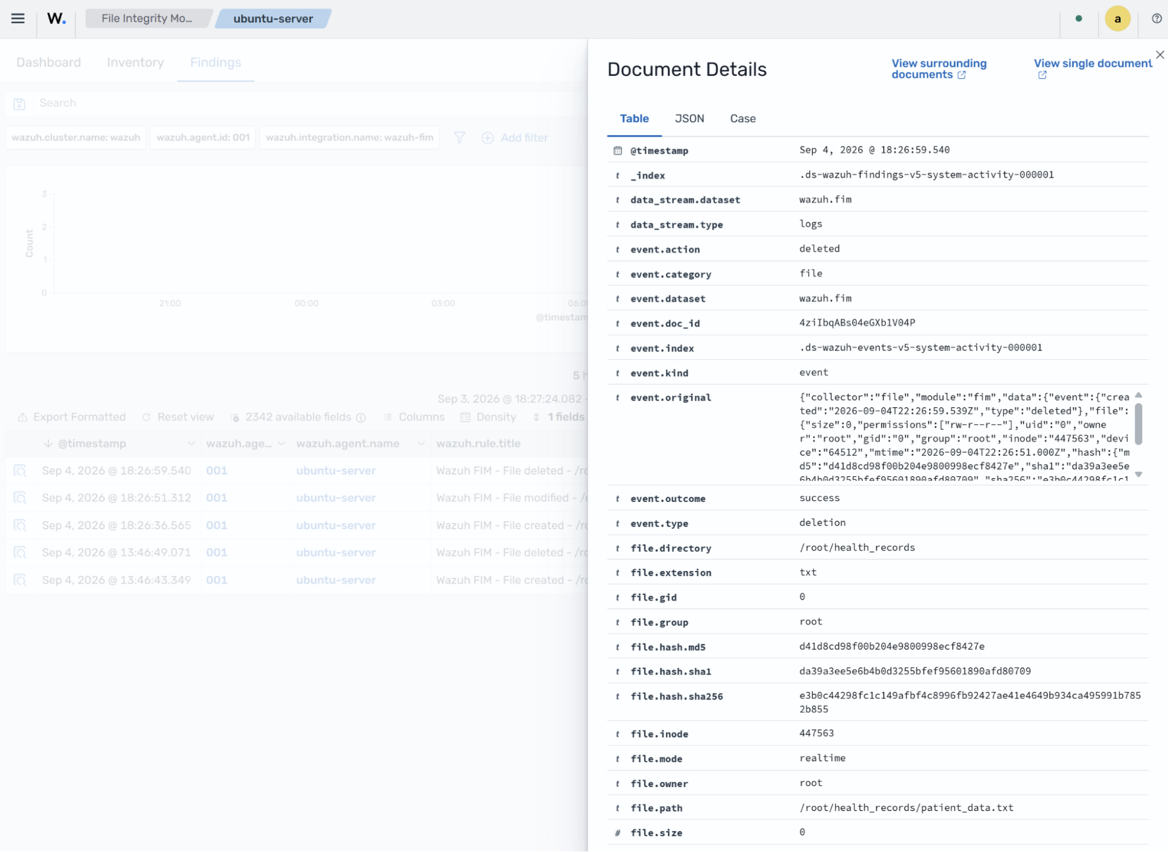Click the available fields info icon
The image size is (1168, 852).
point(361,417)
